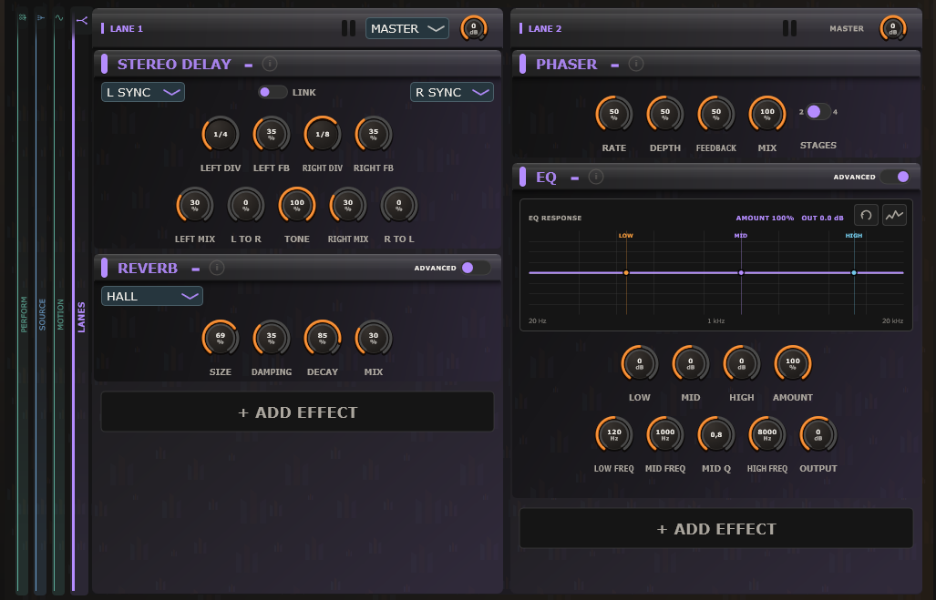936x600 pixels.
Task: Click the EQ AMOUNT knob
Action: tap(793, 364)
